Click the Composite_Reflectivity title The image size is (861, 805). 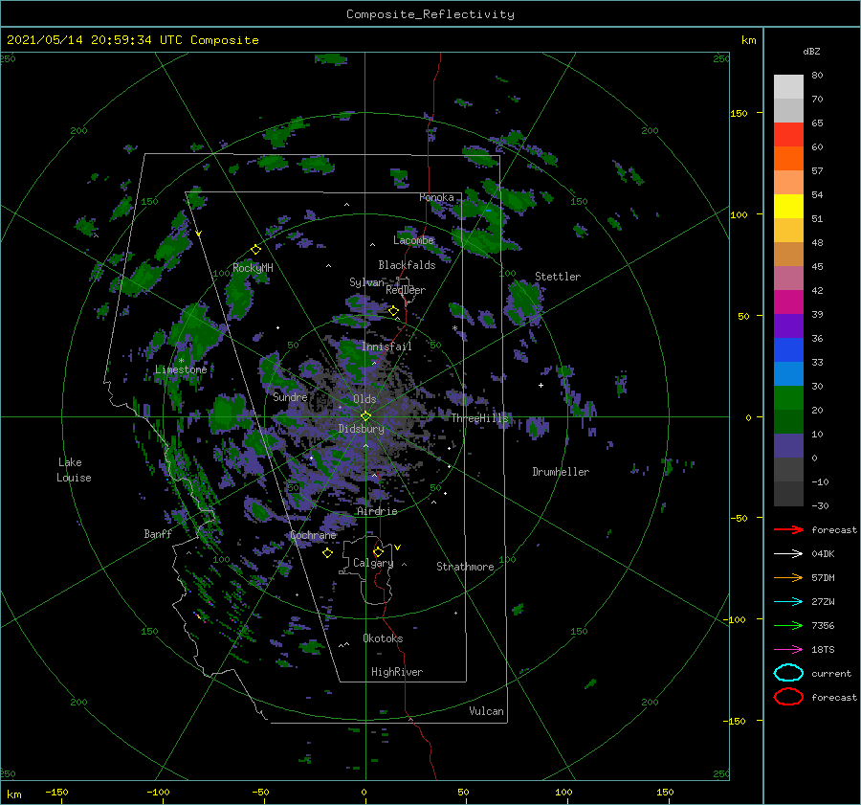(x=430, y=14)
